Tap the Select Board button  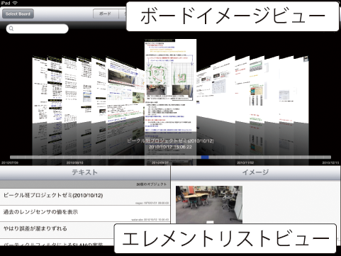(x=18, y=13)
